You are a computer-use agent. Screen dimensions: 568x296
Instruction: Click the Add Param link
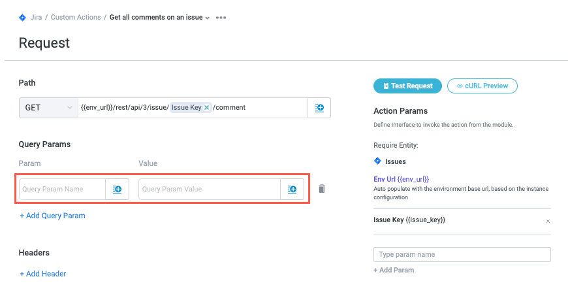(394, 270)
